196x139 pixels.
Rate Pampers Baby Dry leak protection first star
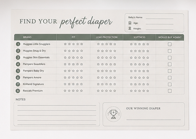click(98, 71)
